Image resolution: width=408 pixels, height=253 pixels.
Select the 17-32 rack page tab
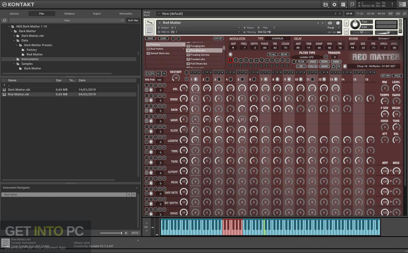click(x=360, y=14)
